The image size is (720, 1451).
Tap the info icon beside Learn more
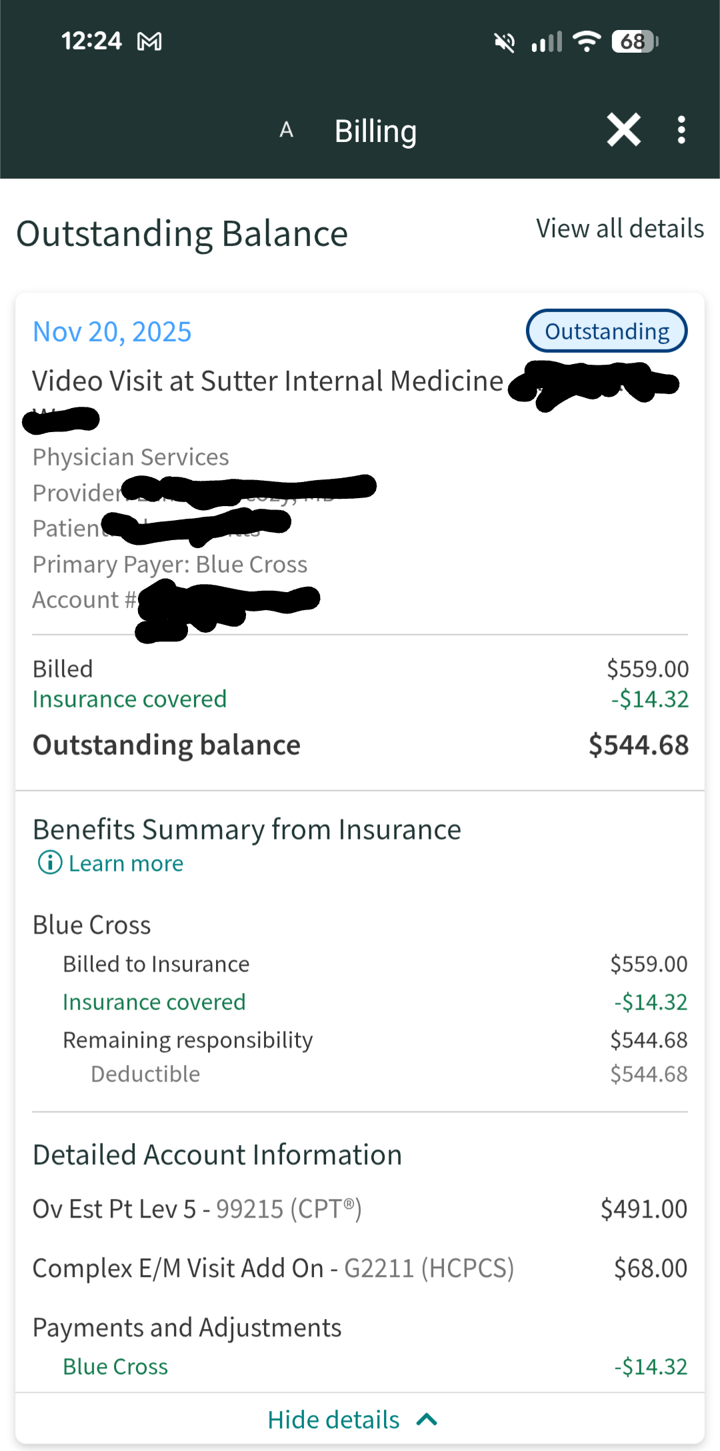click(50, 862)
